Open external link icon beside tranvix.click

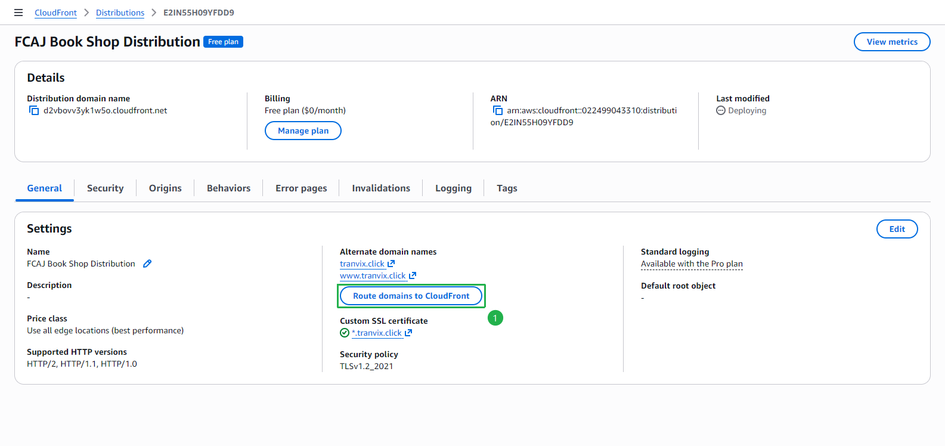[391, 264]
